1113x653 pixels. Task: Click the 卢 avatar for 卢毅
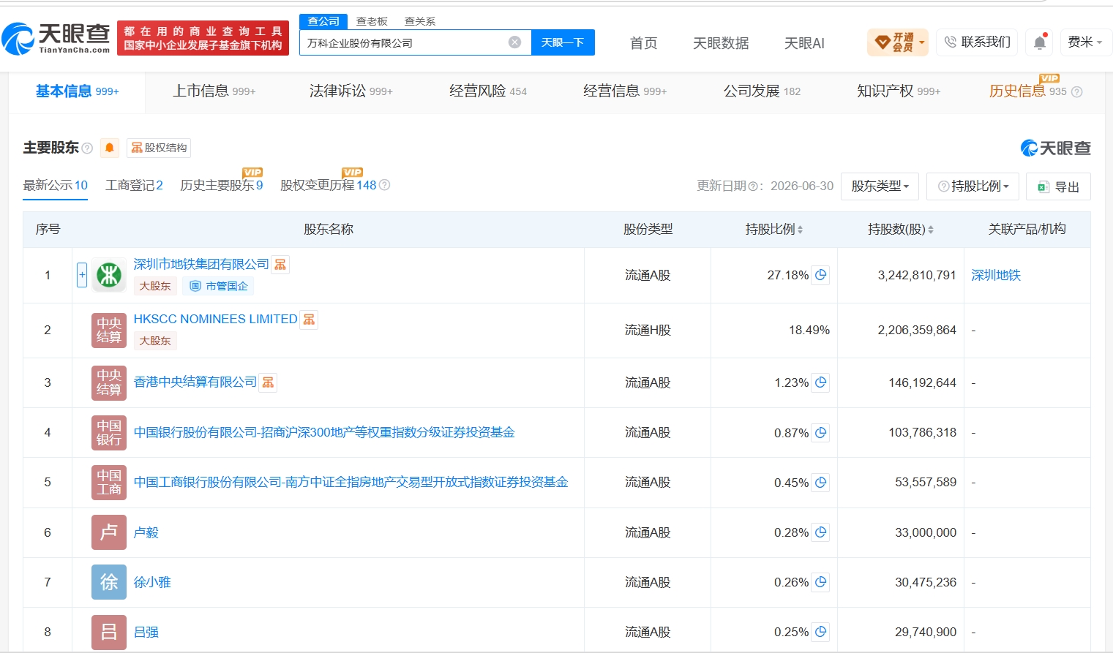(109, 532)
